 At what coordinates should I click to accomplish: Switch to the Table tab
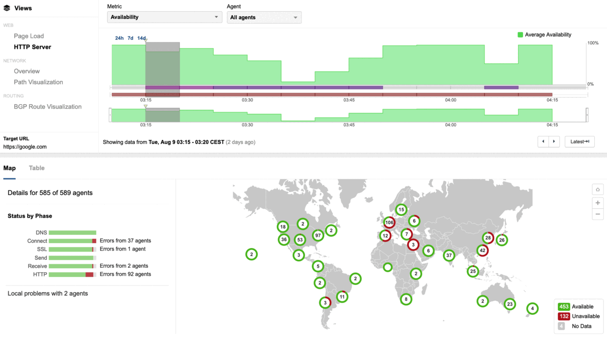[36, 168]
